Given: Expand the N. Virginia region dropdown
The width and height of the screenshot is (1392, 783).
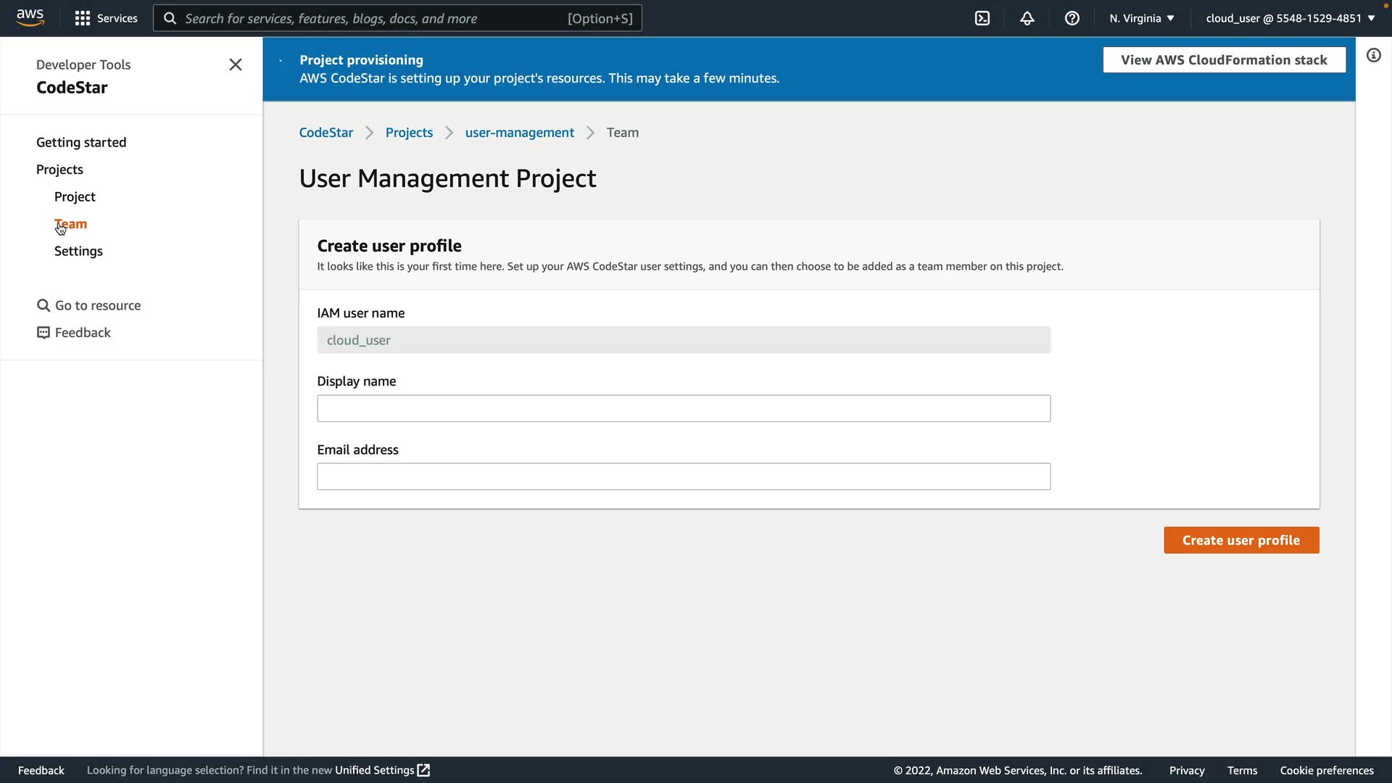Looking at the screenshot, I should coord(1141,18).
